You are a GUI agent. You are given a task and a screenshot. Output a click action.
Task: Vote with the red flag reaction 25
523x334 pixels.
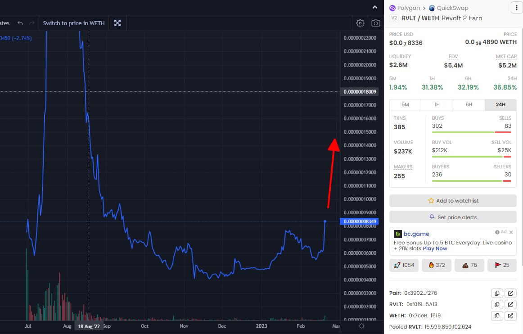pos(502,265)
